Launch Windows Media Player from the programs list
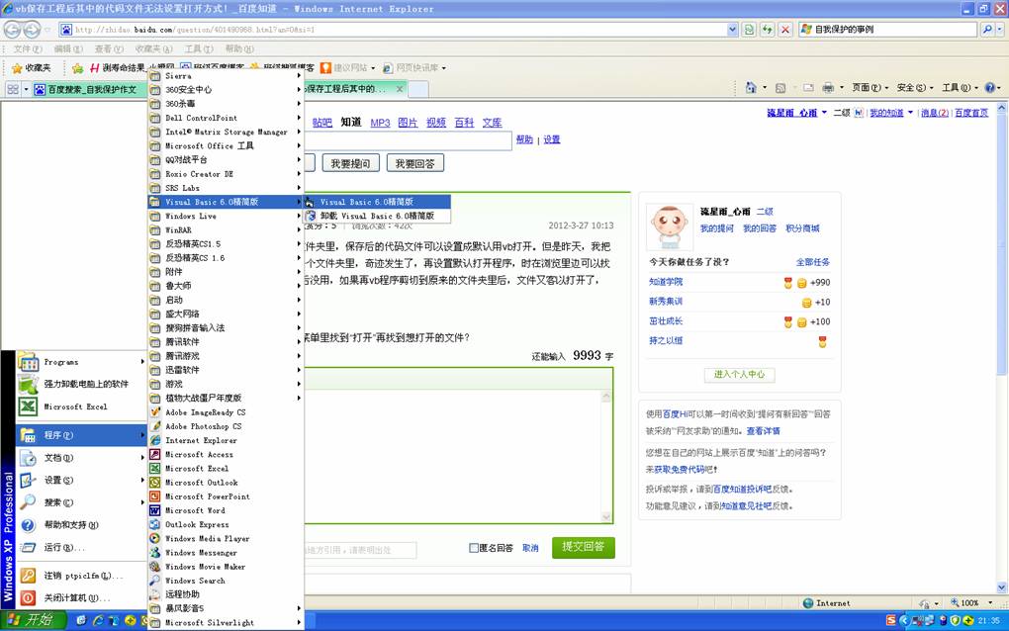 226,539
